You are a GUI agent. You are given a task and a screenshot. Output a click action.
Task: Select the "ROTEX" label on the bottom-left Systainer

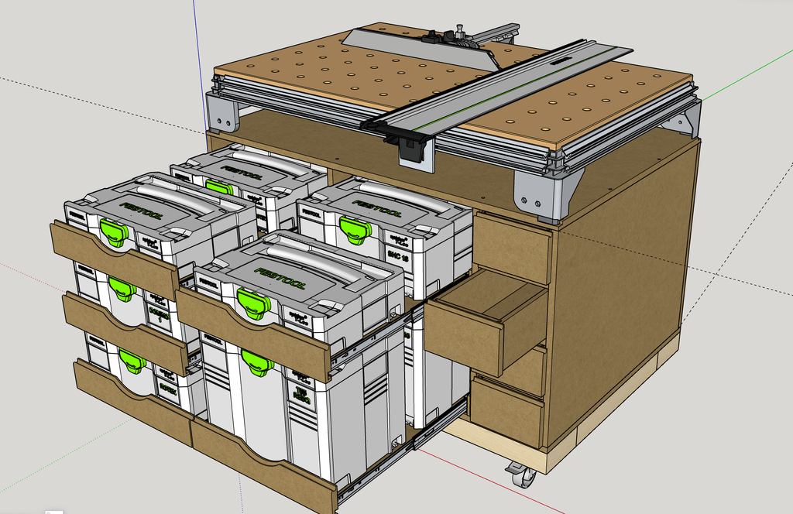click(168, 388)
